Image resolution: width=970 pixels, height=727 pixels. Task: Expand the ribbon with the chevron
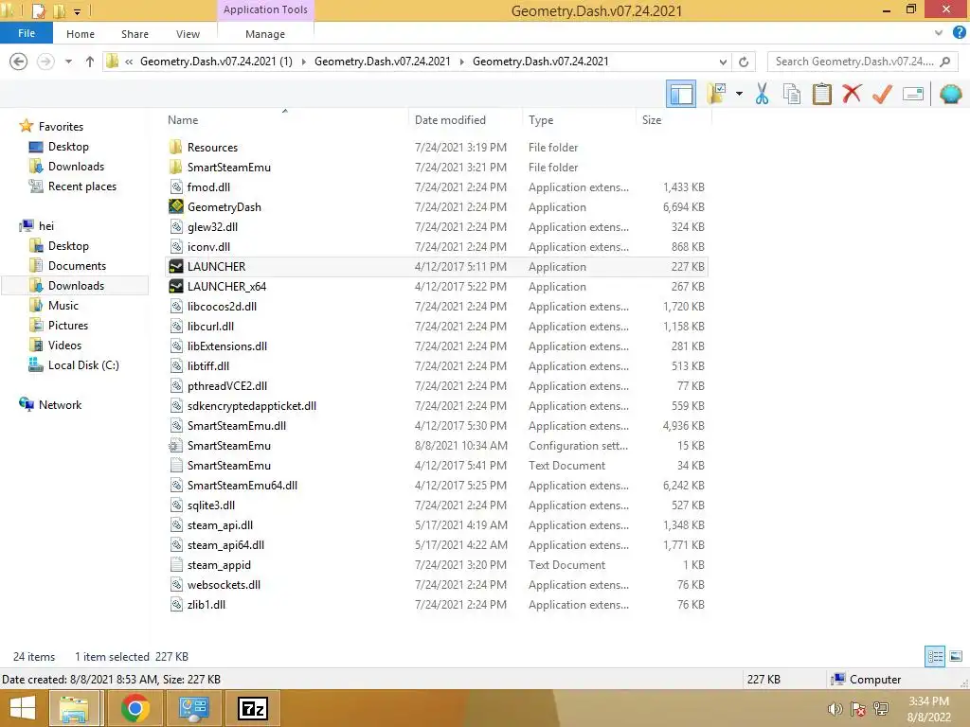click(x=939, y=33)
